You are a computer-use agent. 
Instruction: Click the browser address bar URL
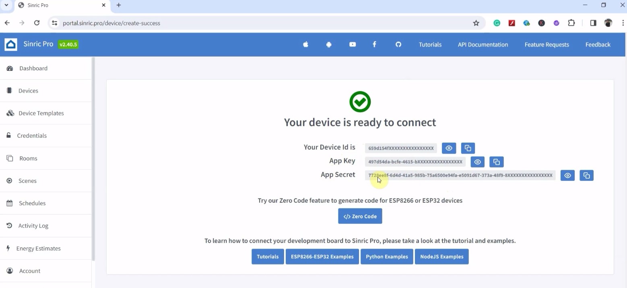pos(111,23)
